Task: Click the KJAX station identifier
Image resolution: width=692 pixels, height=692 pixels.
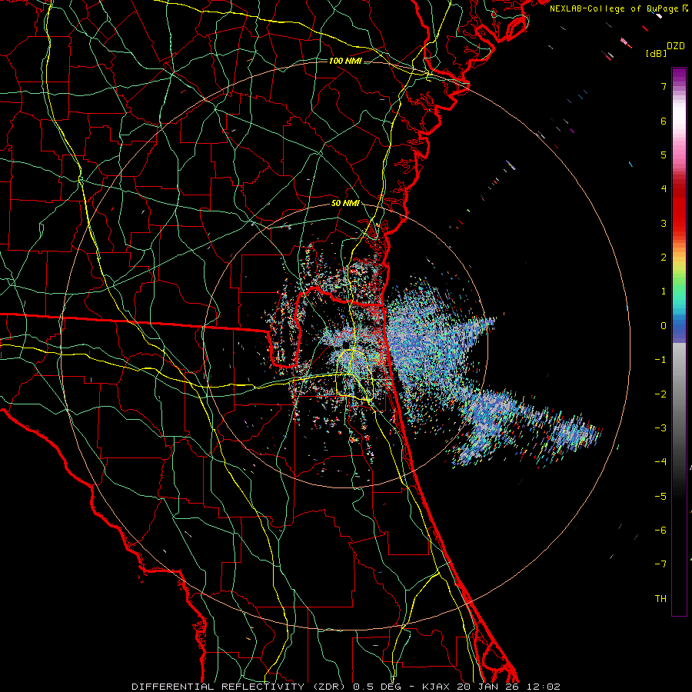Action: pos(437,687)
